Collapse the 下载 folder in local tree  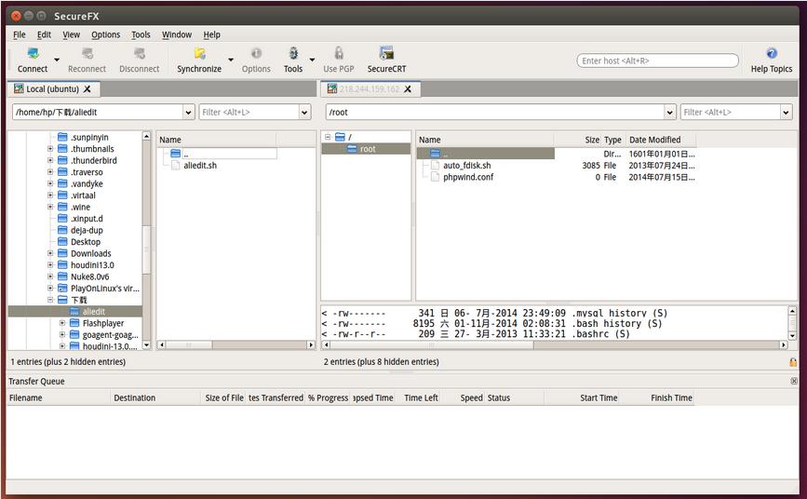(51, 300)
